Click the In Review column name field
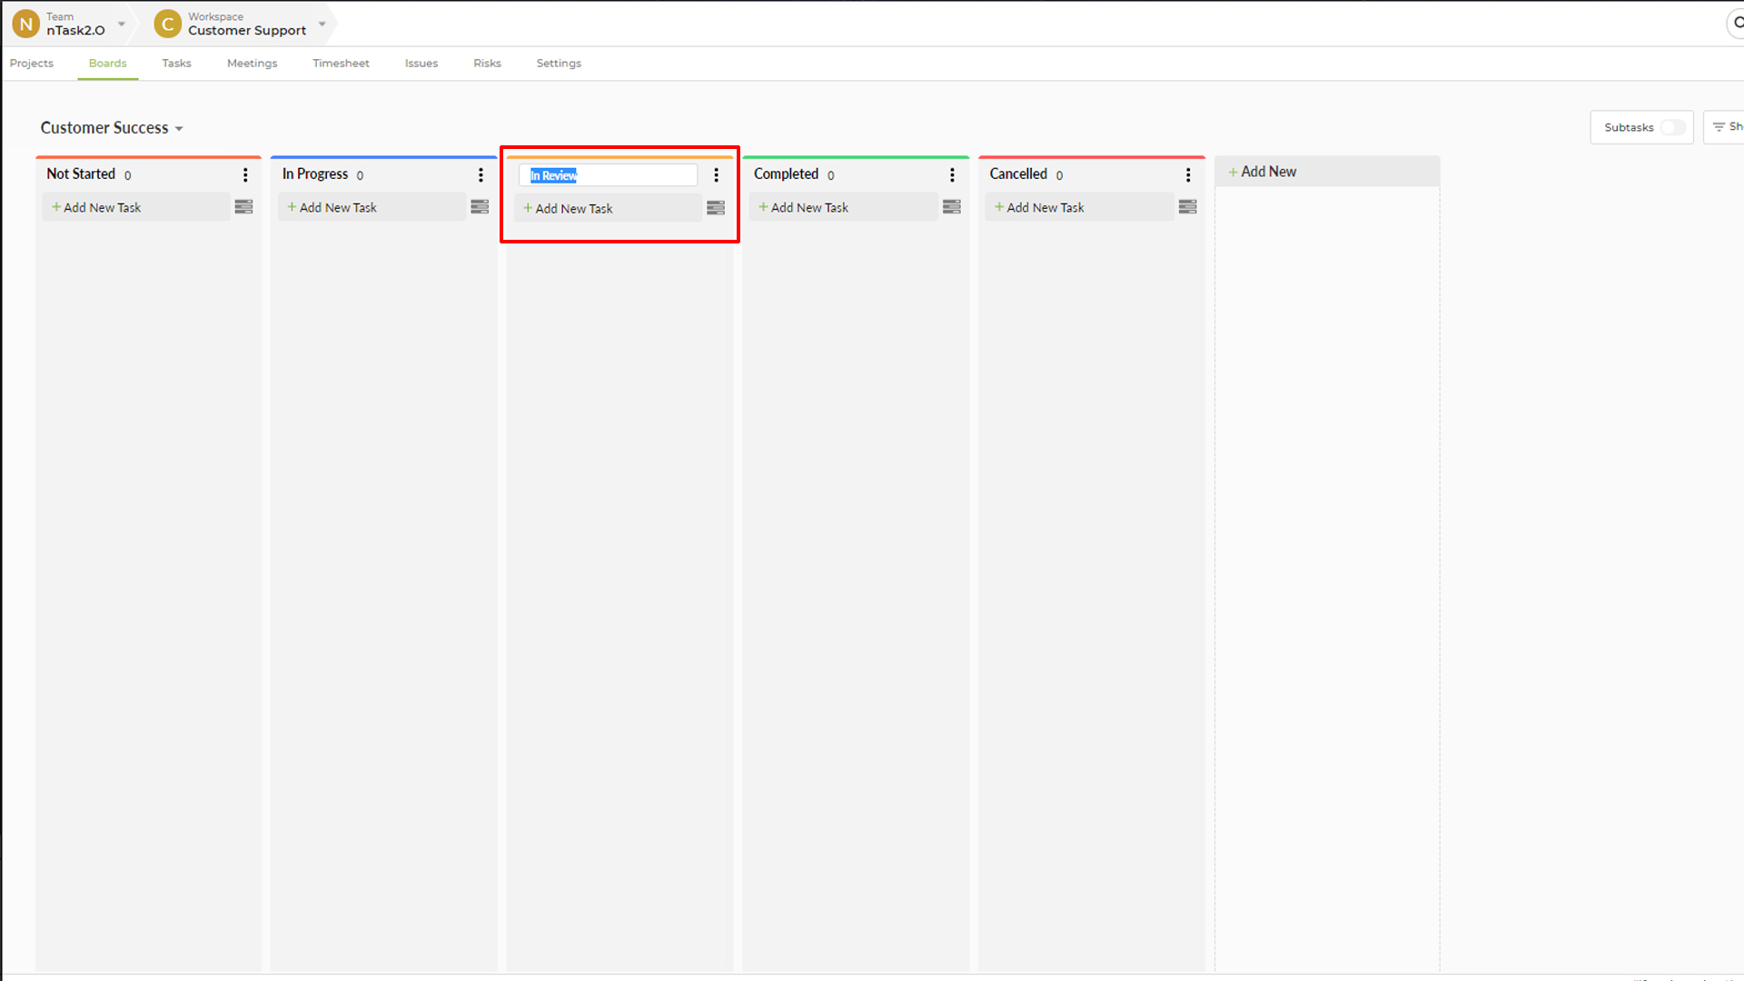 [x=609, y=175]
